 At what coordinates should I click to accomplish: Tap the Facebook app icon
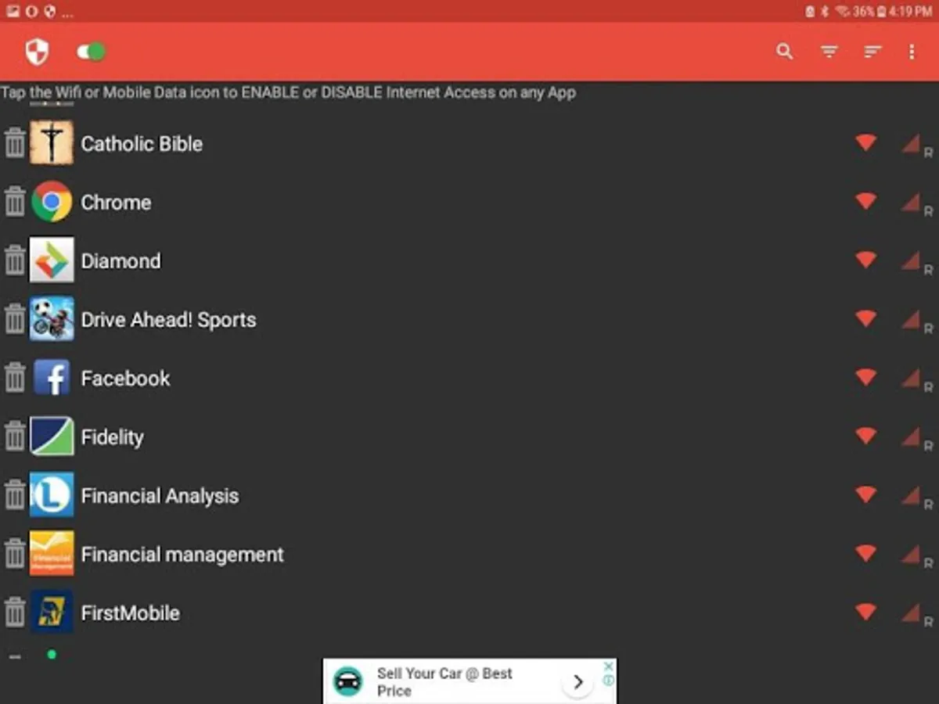tap(52, 378)
